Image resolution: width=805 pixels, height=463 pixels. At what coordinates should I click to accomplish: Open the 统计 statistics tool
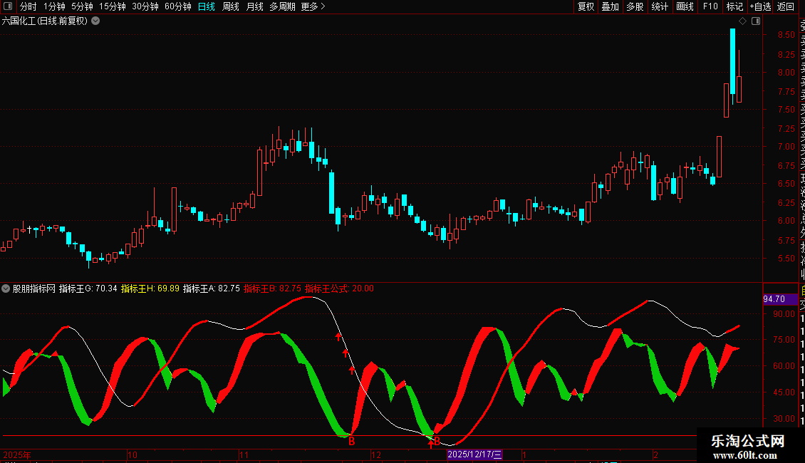pos(660,6)
